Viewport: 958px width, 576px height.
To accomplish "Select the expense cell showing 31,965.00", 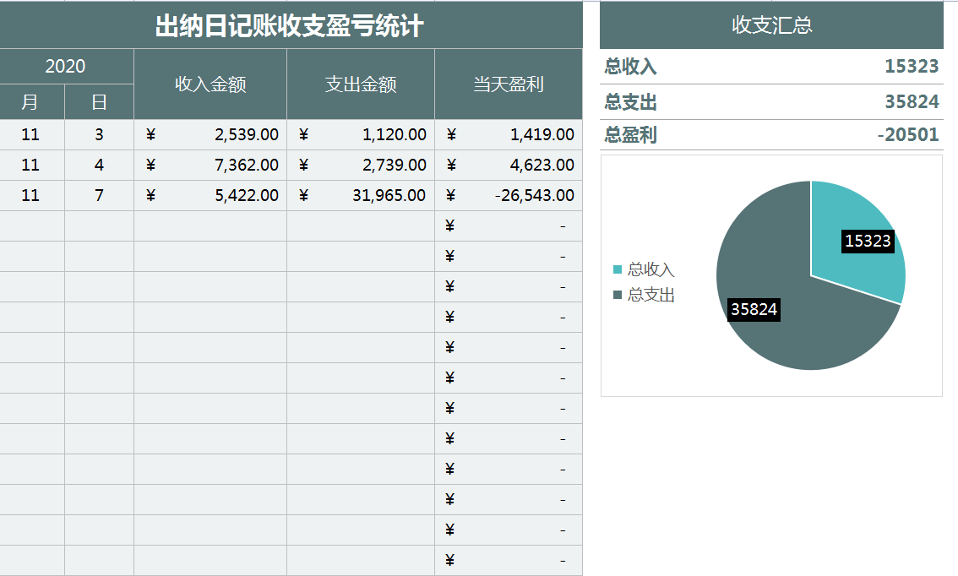I will click(x=361, y=195).
